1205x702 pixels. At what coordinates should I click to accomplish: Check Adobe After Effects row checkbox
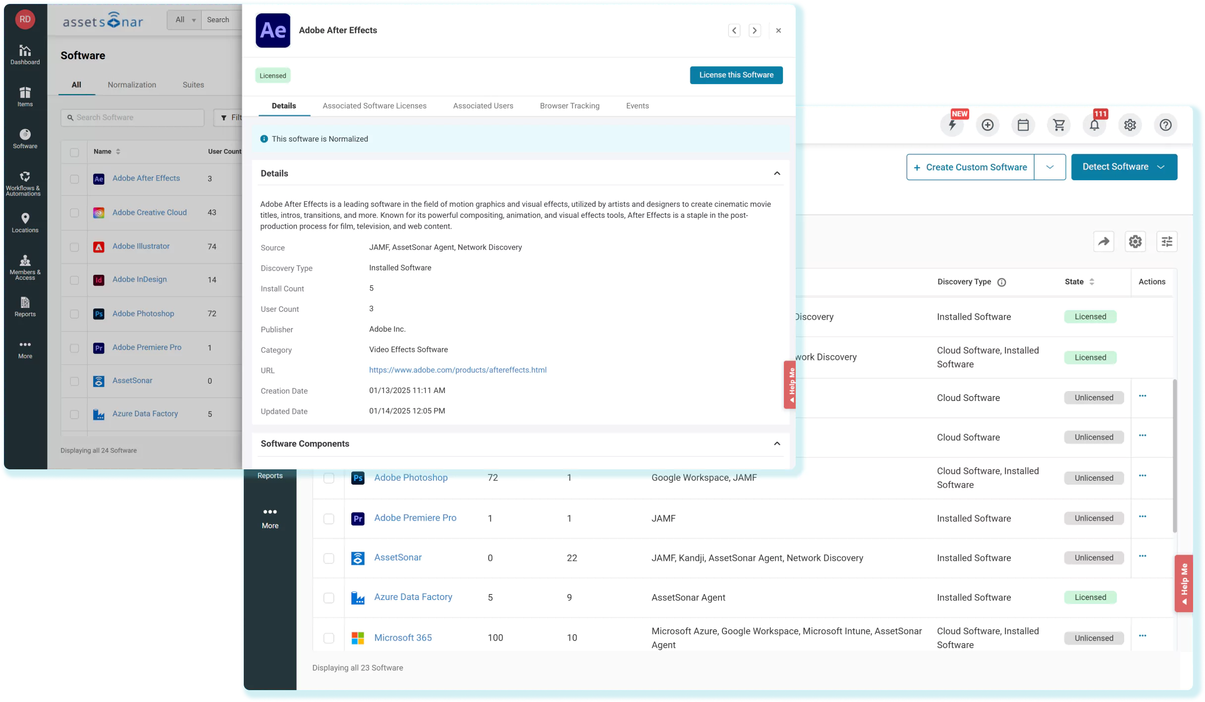[x=74, y=179]
